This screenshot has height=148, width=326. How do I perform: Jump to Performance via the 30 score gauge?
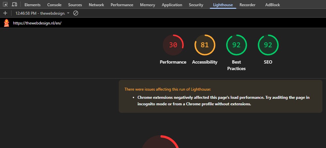pos(173,45)
